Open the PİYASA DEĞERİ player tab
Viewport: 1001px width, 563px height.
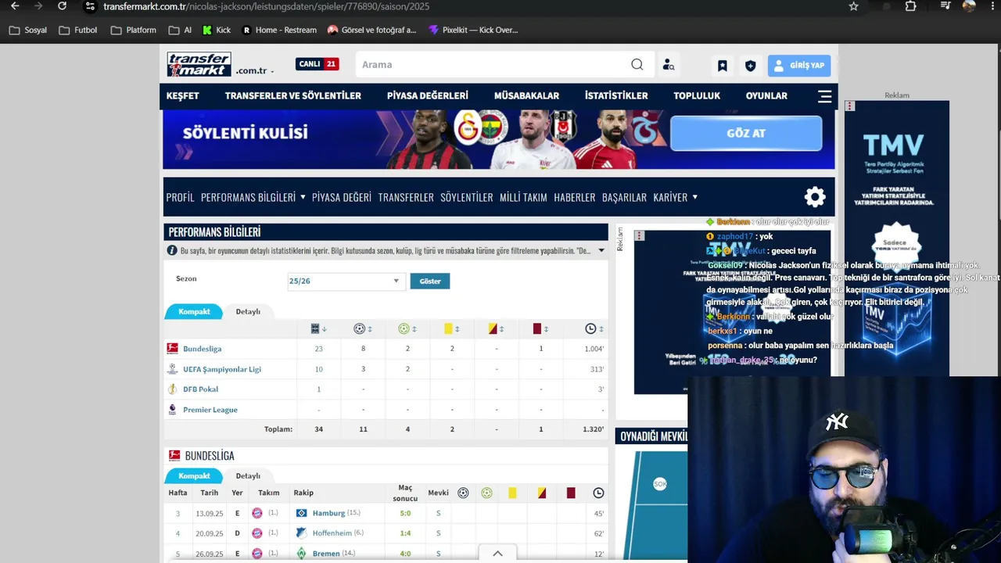point(342,198)
